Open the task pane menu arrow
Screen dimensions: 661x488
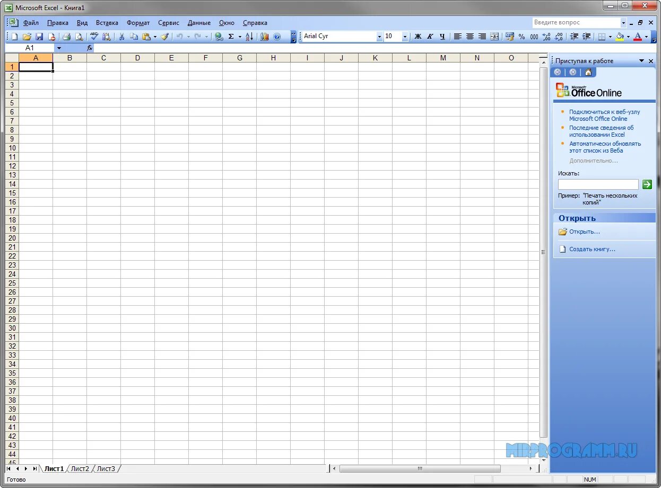pyautogui.click(x=641, y=61)
